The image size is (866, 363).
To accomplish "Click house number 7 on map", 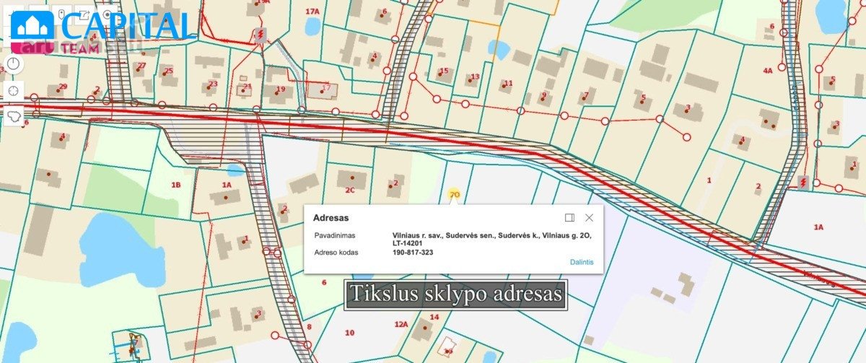I will pos(586,95).
